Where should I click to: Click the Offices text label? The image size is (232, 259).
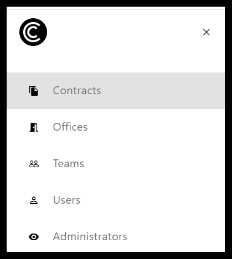(70, 127)
